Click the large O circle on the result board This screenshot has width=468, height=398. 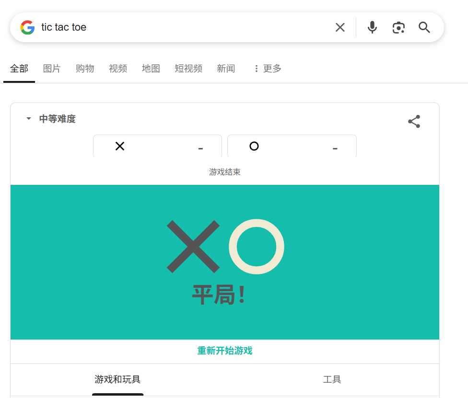tap(257, 247)
